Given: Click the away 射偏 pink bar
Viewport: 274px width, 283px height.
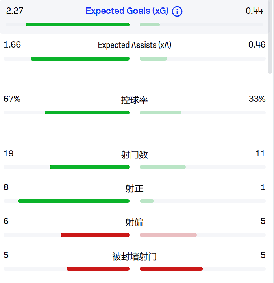Looking at the screenshot, I should tap(168, 235).
